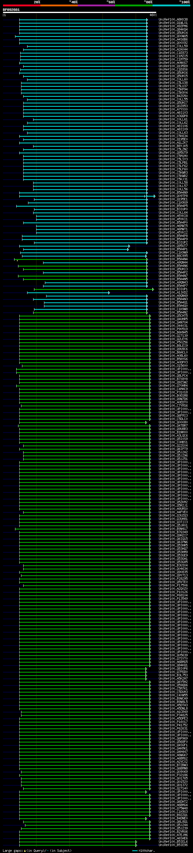Select the UniRef100_Q27140 label
Screen dimensions: 193x853
[173, 789]
